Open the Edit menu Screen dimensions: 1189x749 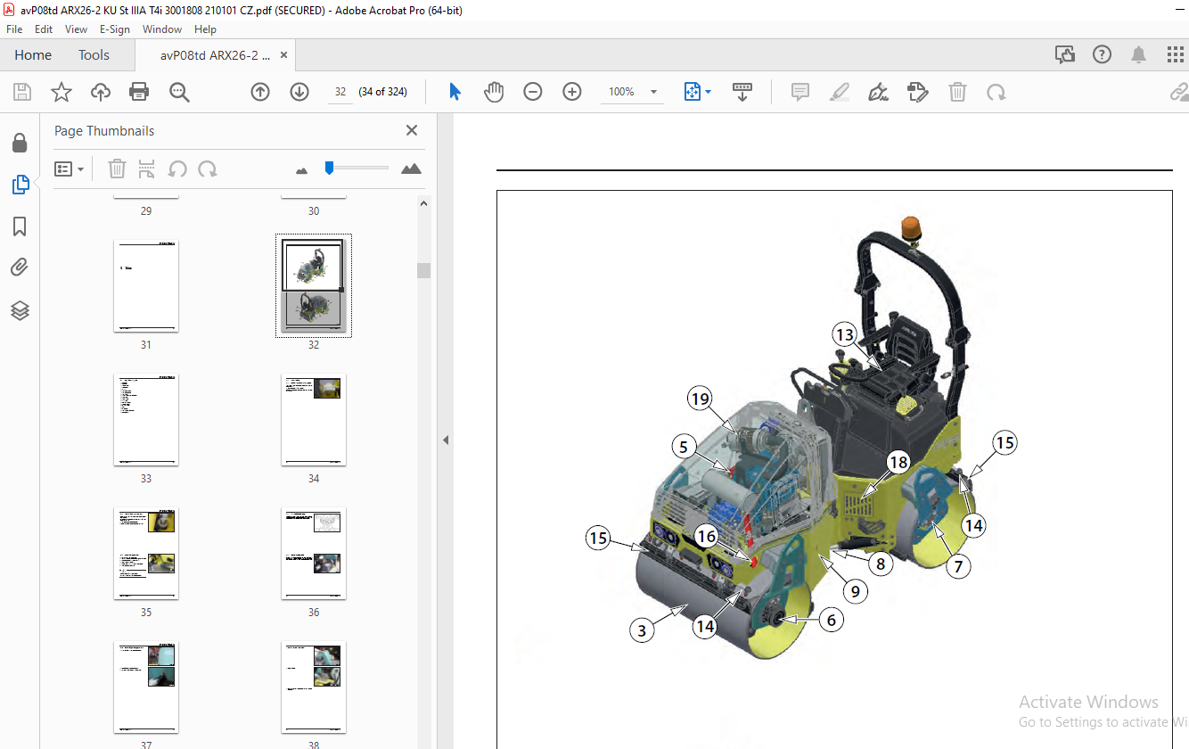click(44, 29)
